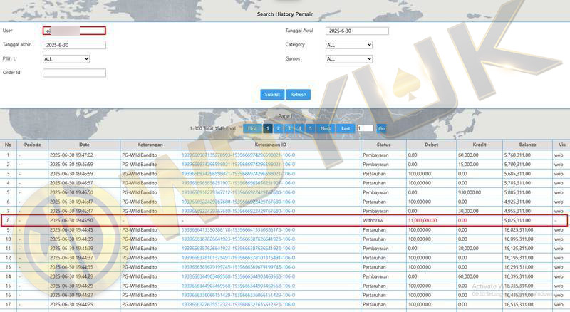The height and width of the screenshot is (312, 570).
Task: Click date 2025-06-30 19:44:25
Action: tap(72, 304)
